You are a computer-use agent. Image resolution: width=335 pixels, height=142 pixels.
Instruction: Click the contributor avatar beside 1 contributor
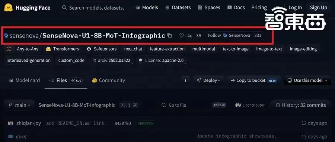tap(238, 105)
